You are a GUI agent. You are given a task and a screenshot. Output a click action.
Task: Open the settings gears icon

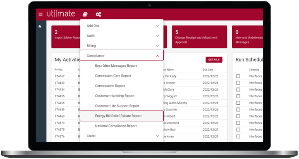pos(99,14)
